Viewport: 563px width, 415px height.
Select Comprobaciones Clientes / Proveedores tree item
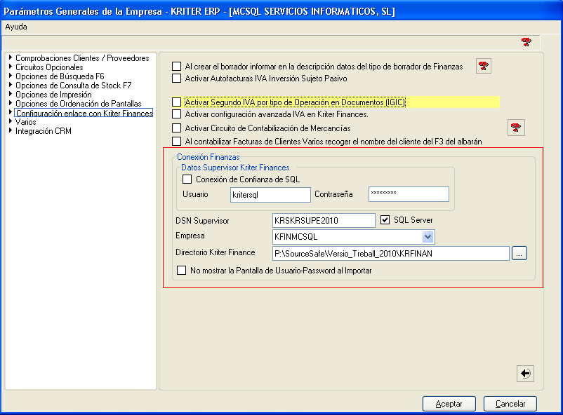(82, 57)
